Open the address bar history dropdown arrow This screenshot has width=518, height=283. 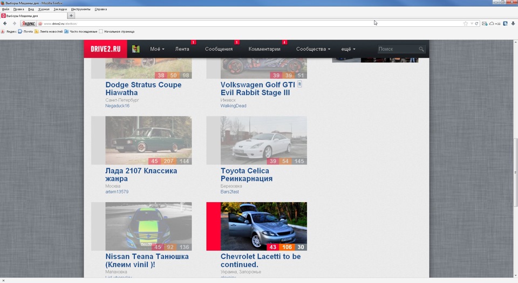(472, 23)
